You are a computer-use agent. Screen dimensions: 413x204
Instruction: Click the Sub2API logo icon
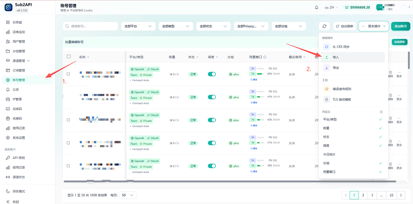click(x=9, y=7)
